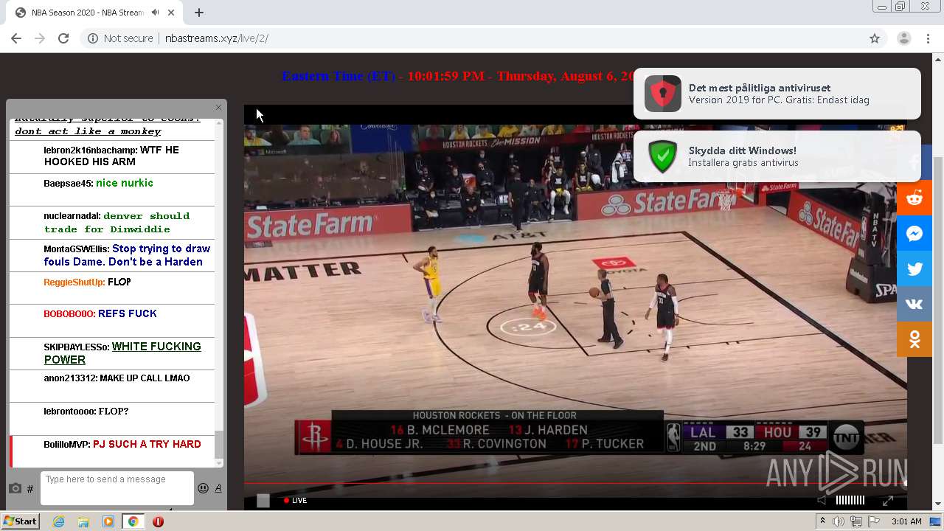944x531 pixels.
Task: Reload the nbastreams page
Action: pos(63,38)
